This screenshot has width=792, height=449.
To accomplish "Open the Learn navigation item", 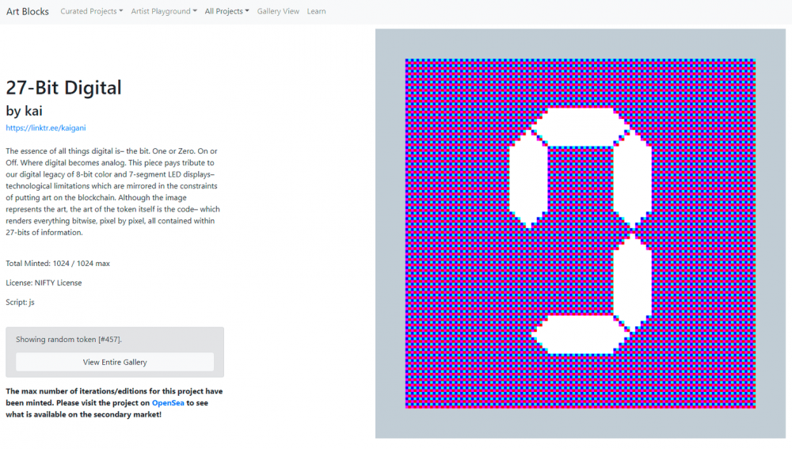I will [x=316, y=11].
